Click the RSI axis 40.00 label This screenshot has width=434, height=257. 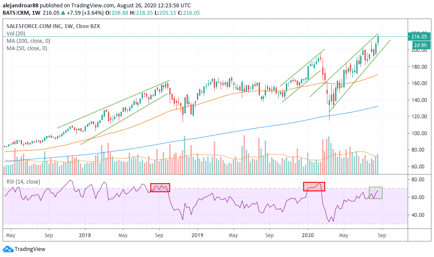(x=418, y=215)
